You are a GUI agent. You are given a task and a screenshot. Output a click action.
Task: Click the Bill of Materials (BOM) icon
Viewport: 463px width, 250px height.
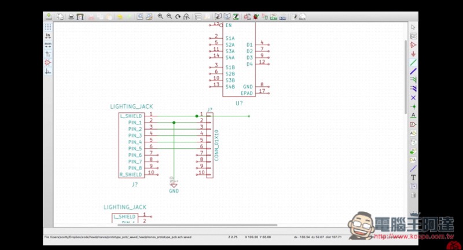pos(282,17)
